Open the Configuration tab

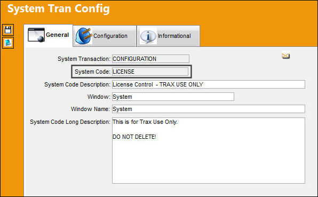(x=105, y=36)
